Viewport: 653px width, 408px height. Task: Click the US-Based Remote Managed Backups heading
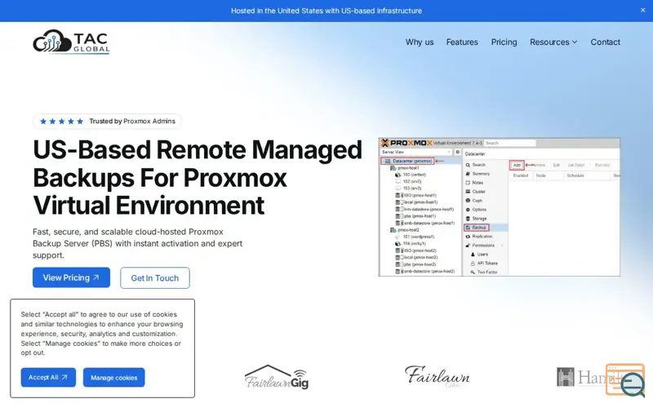tap(198, 177)
